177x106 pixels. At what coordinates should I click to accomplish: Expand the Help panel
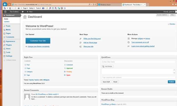pos(173,15)
